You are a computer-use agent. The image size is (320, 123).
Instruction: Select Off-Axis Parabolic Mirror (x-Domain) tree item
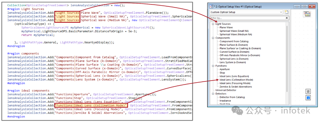pyautogui.click(x=240, y=55)
